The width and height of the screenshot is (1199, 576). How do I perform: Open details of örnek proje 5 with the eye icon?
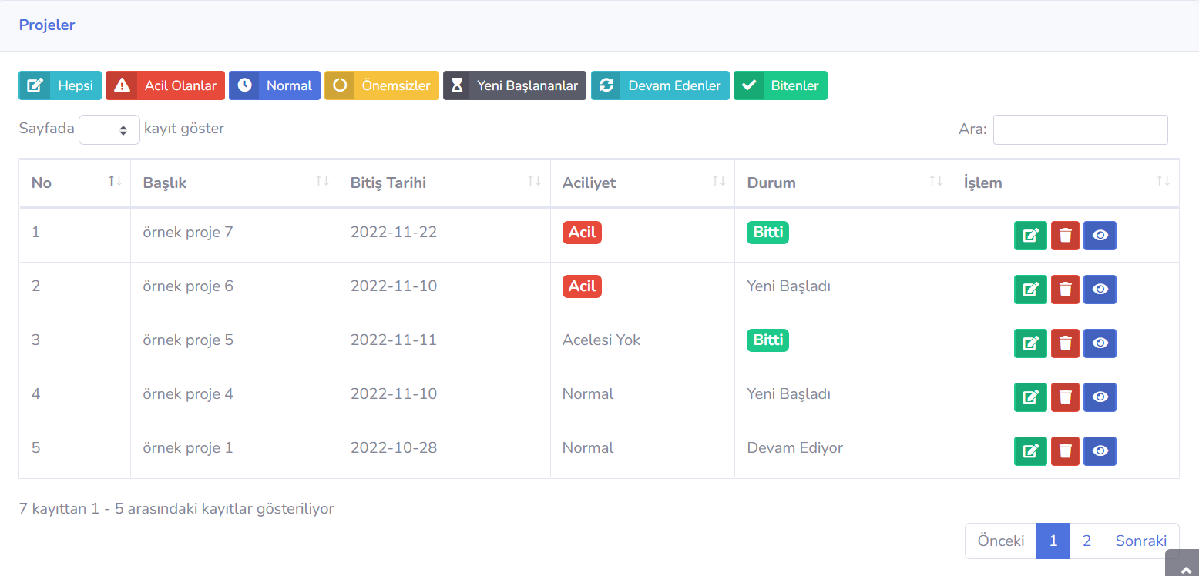pyautogui.click(x=1100, y=343)
